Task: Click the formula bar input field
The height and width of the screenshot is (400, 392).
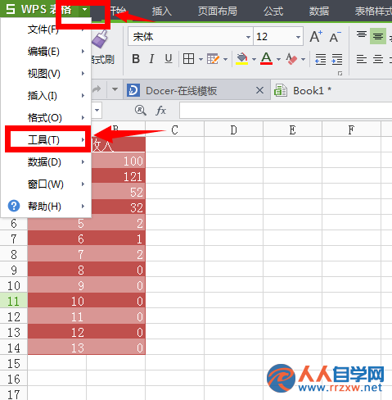Action: click(286, 111)
